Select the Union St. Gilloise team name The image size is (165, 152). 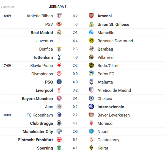(x=113, y=24)
